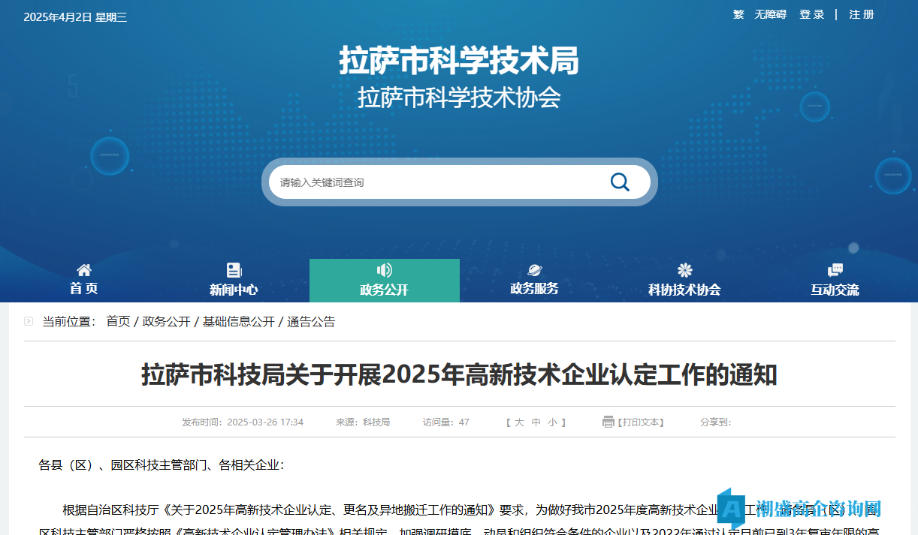
Task: Click the planet icon above 政务服务
Action: (534, 270)
